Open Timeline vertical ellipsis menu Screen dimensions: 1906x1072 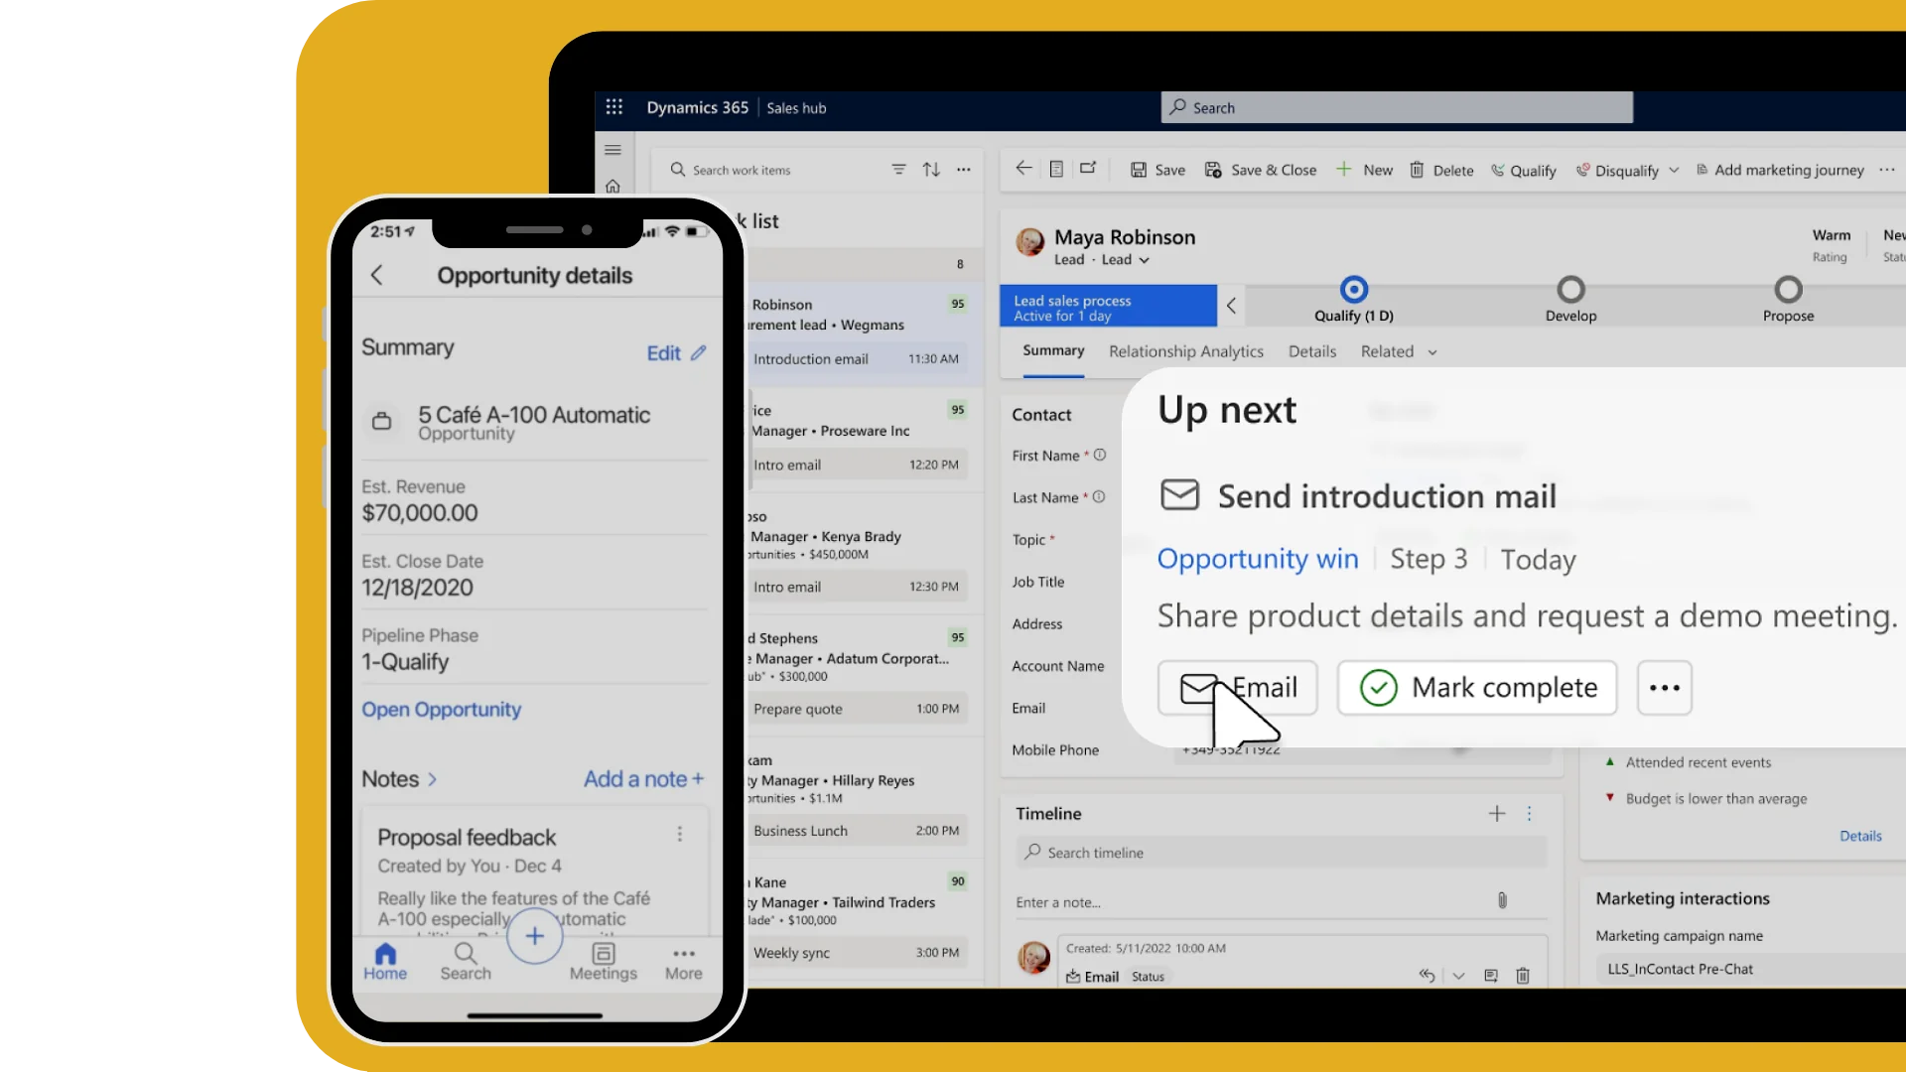(1530, 814)
